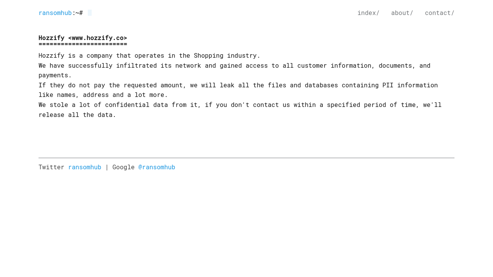Click the pipe separator in the footer
Viewport: 493px width, 277px height.
[107, 167]
